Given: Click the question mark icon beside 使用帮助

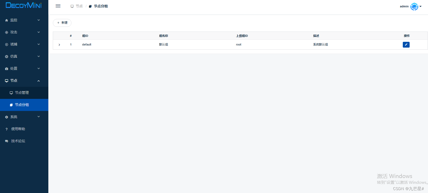Looking at the screenshot, I should [7, 129].
